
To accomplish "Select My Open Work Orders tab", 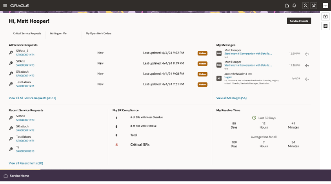I will click(98, 33).
